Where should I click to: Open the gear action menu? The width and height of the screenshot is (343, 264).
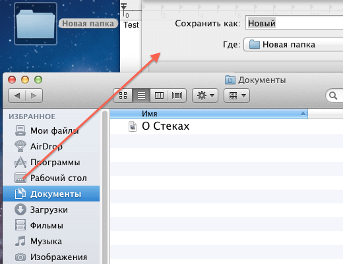point(205,95)
